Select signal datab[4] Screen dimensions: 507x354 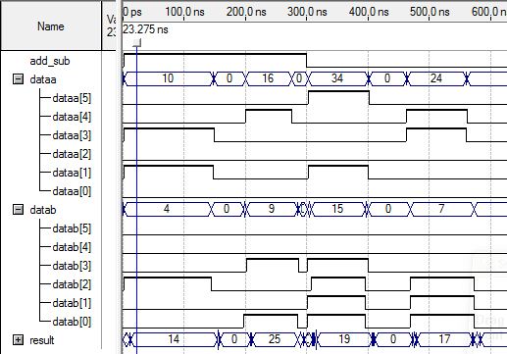pyautogui.click(x=72, y=247)
